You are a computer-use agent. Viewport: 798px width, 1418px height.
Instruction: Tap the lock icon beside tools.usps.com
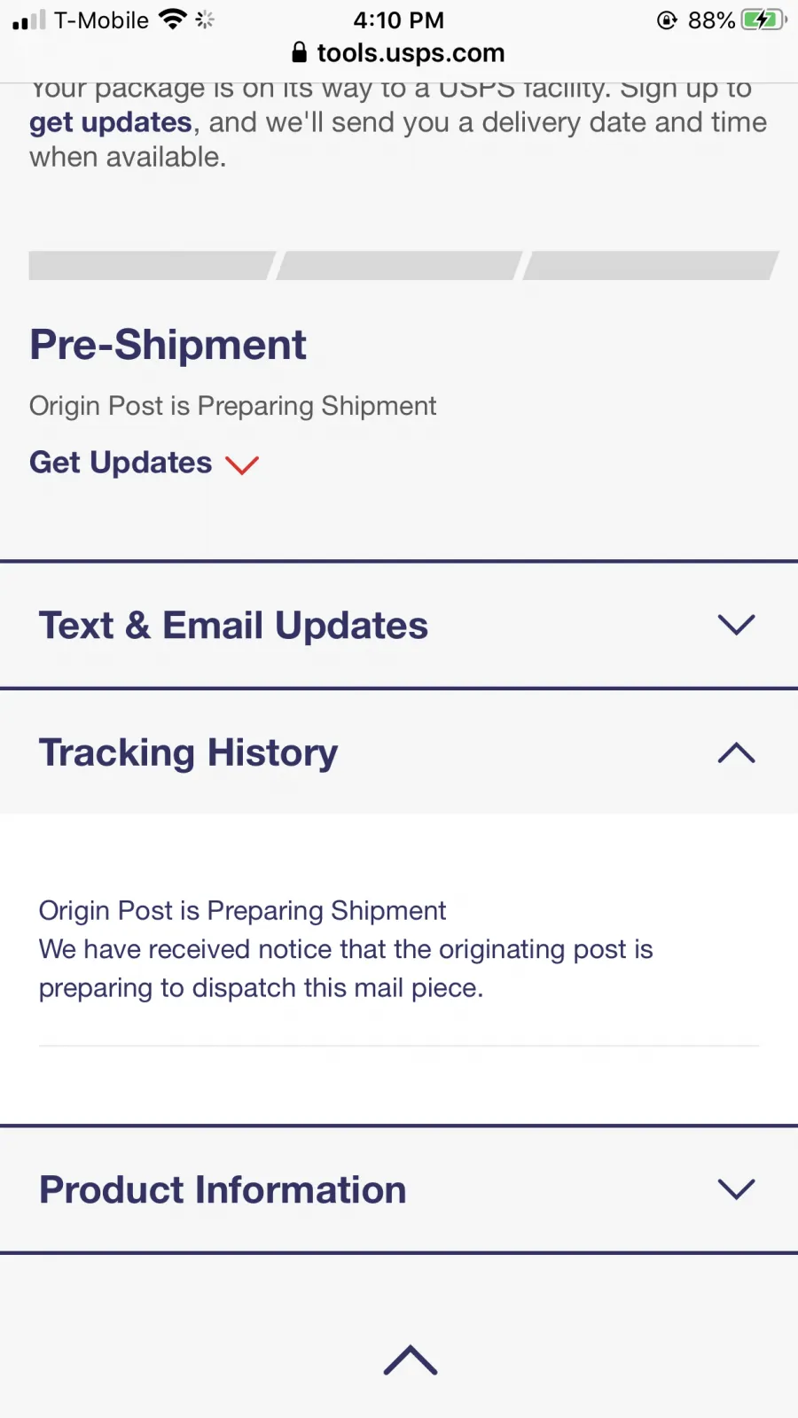point(300,53)
